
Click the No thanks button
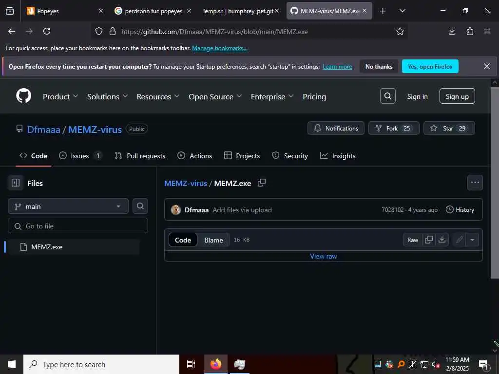click(x=379, y=66)
